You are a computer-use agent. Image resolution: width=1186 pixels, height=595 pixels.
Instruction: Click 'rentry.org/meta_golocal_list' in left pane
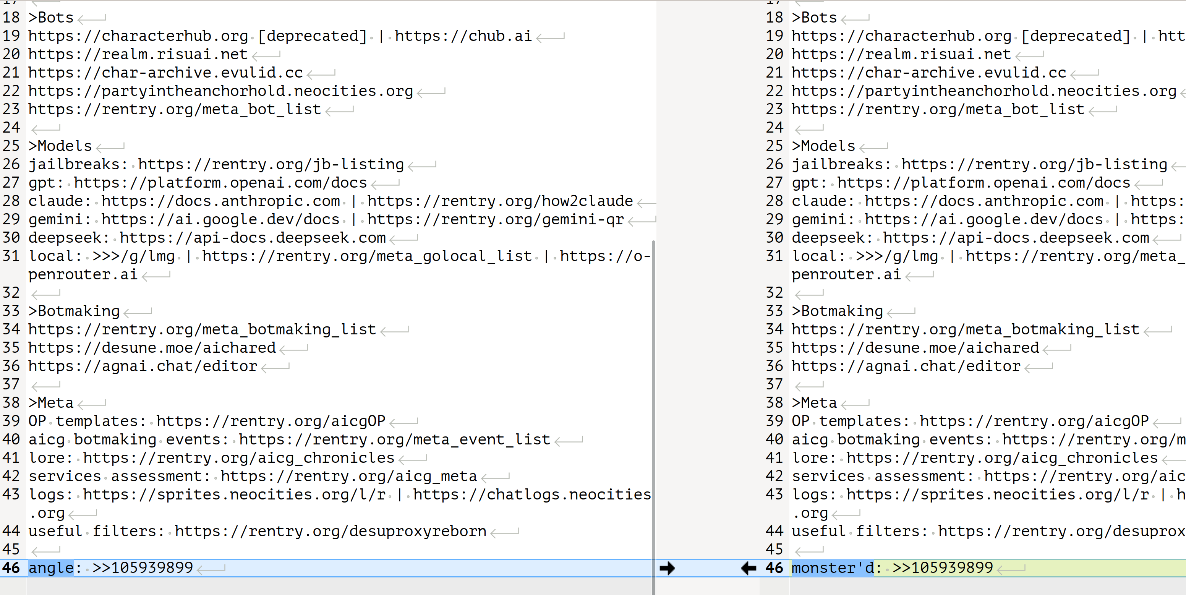click(x=404, y=256)
